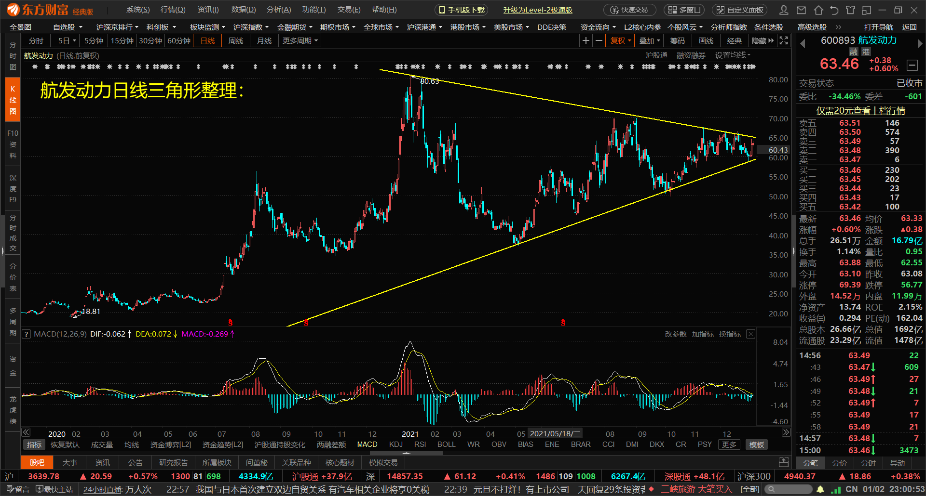Image resolution: width=926 pixels, height=496 pixels.
Task: Go to previous stock arrow
Action: (803, 44)
